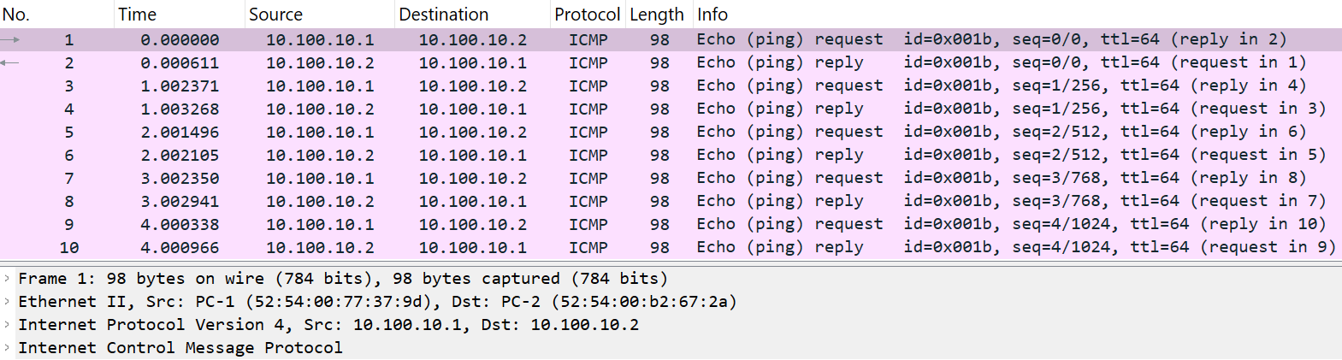Sort by the Protocol column header

[587, 15]
